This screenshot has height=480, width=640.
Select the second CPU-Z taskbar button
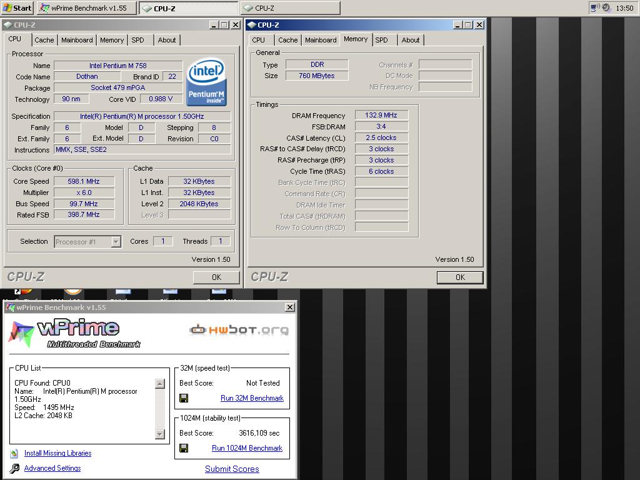coord(290,7)
